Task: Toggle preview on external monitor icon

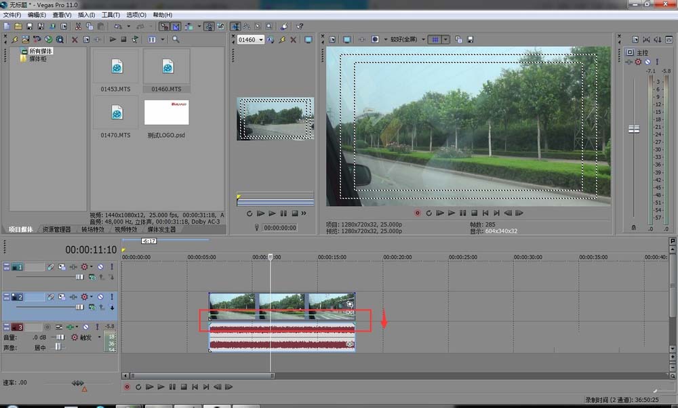Action: click(x=346, y=39)
